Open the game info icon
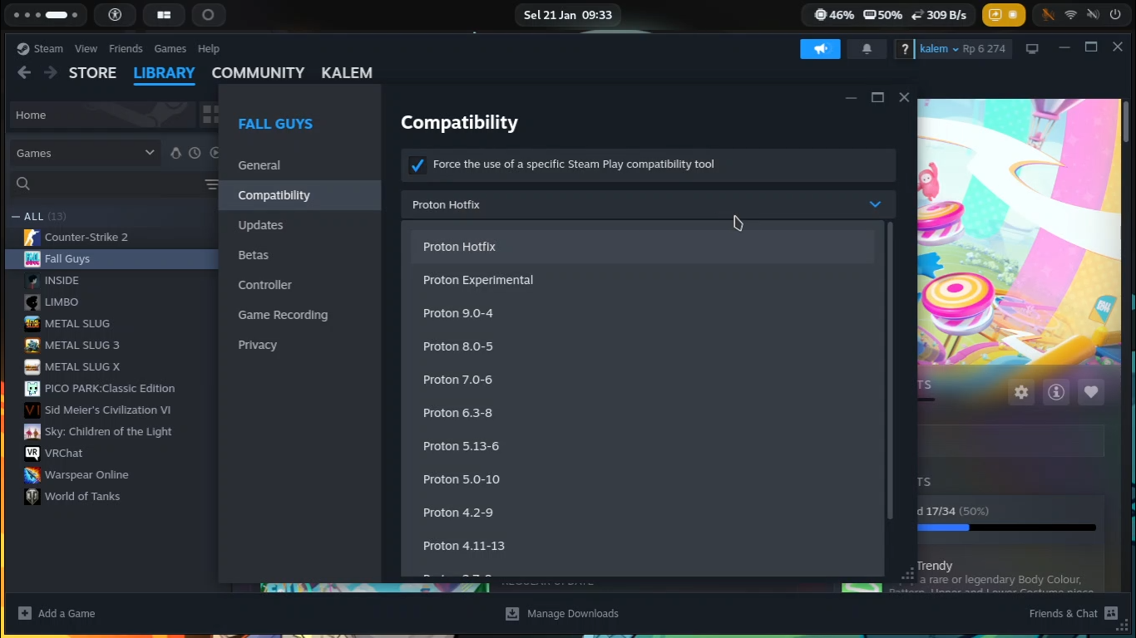 tap(1056, 392)
